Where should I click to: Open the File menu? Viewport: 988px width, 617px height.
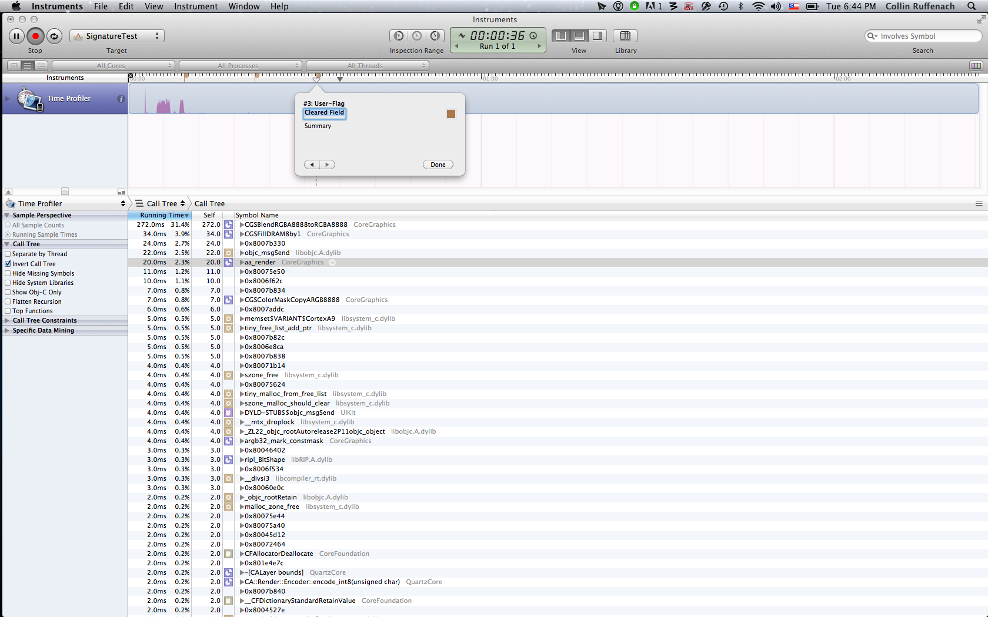pyautogui.click(x=101, y=6)
